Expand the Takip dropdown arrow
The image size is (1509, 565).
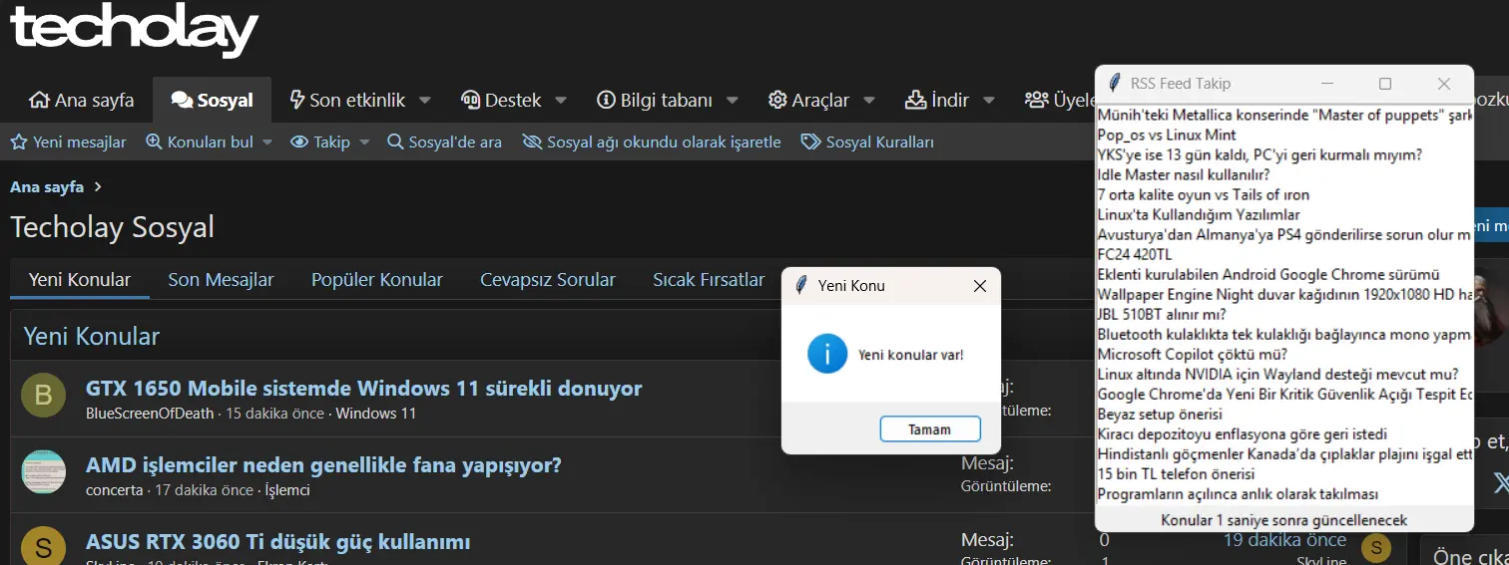point(364,142)
